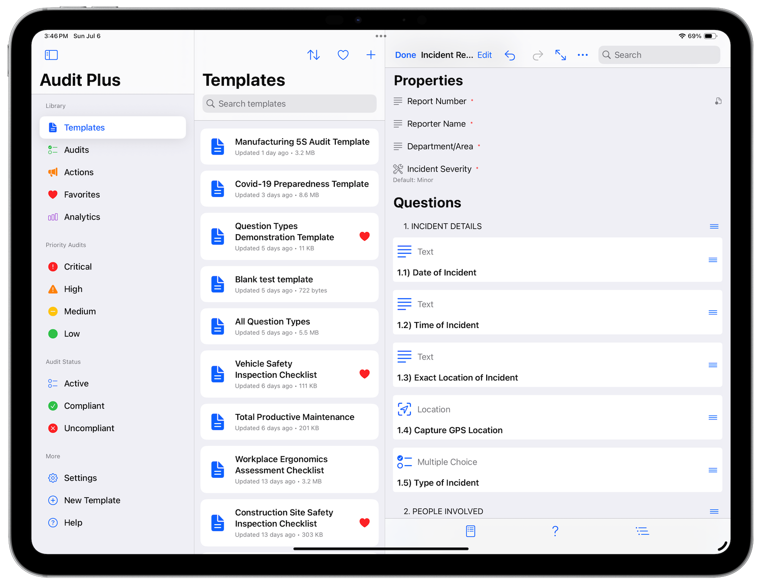Grab reorder handle for Date of Incident
Image resolution: width=762 pixels, height=584 pixels.
point(713,260)
